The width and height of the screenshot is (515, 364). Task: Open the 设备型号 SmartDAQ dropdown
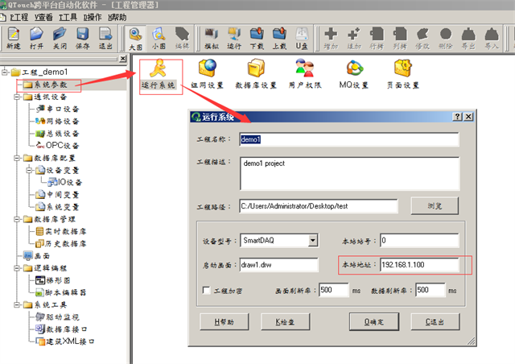[x=312, y=240]
